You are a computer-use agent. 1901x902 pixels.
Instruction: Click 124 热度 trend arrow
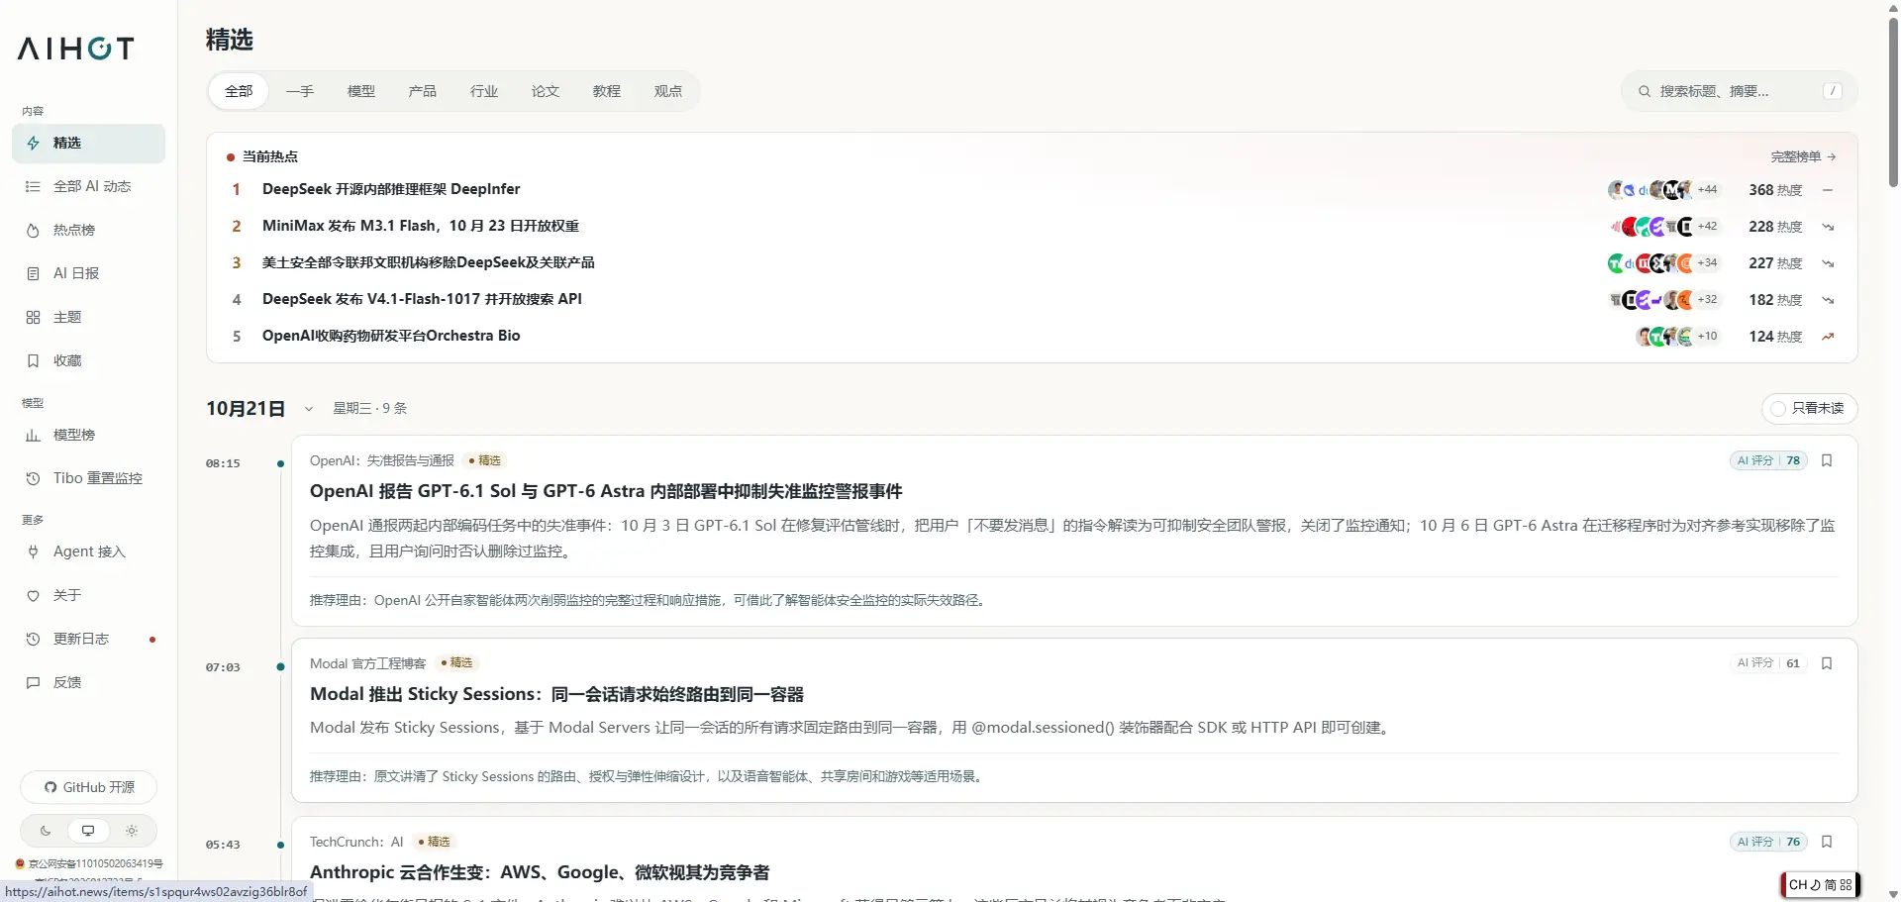[x=1828, y=337]
